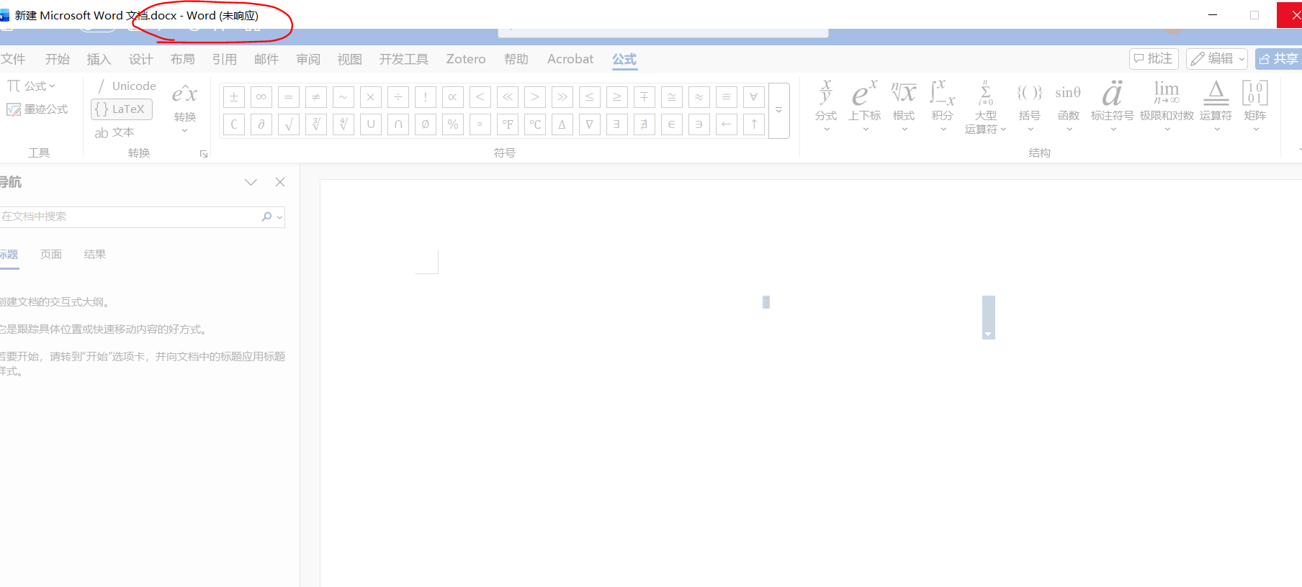Open the 审阅 ribbon tab

(x=308, y=59)
